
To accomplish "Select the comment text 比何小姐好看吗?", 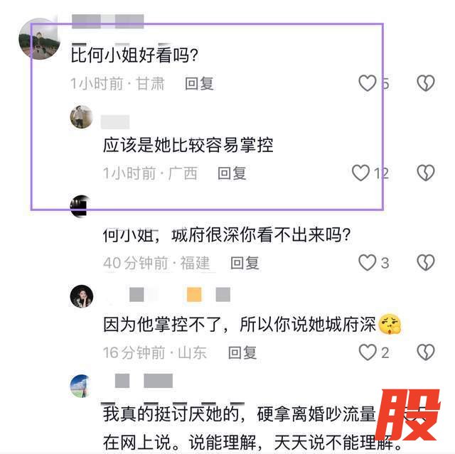I will [134, 55].
